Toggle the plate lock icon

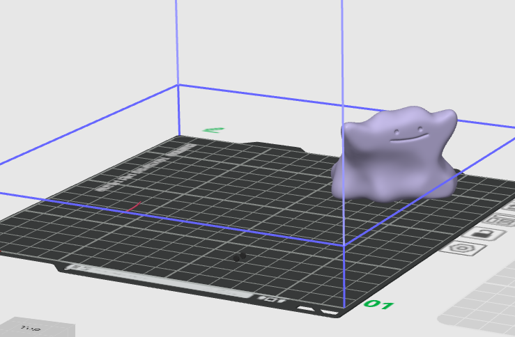tap(484, 234)
